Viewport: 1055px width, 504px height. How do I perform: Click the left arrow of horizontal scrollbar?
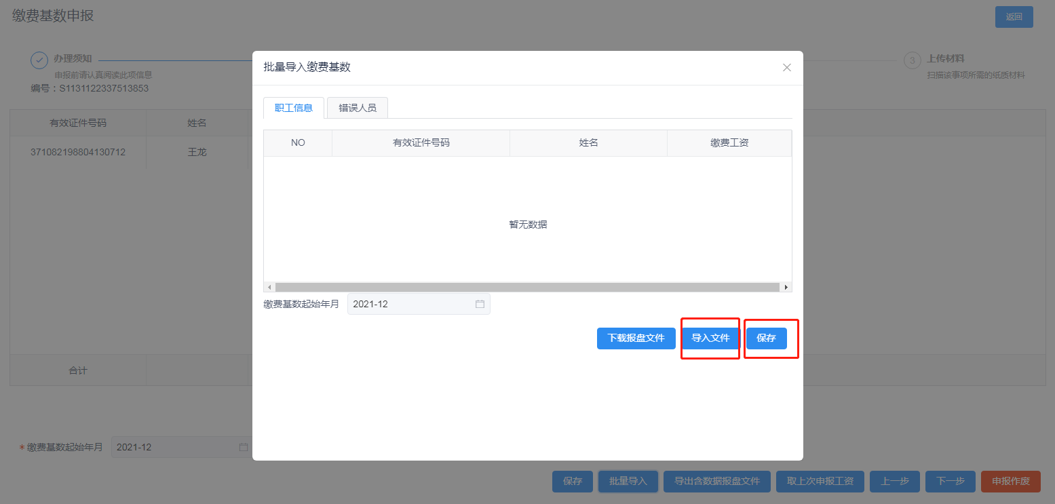click(x=269, y=287)
